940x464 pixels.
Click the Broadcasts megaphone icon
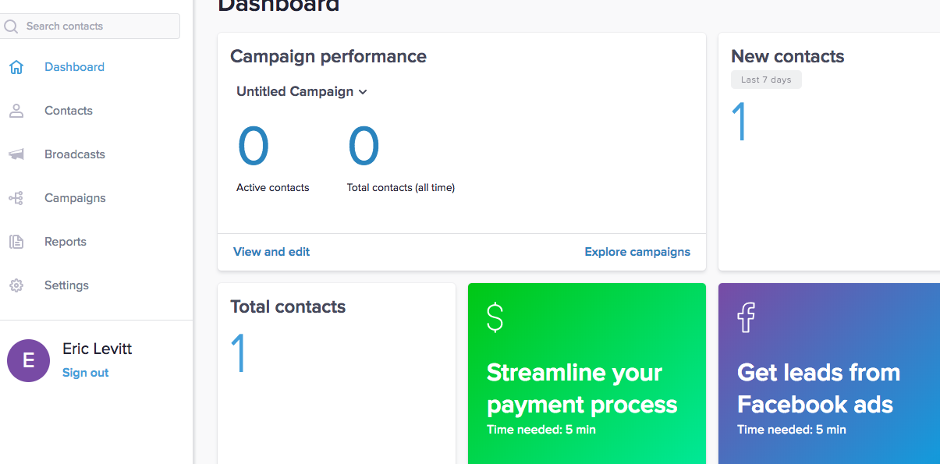point(16,154)
